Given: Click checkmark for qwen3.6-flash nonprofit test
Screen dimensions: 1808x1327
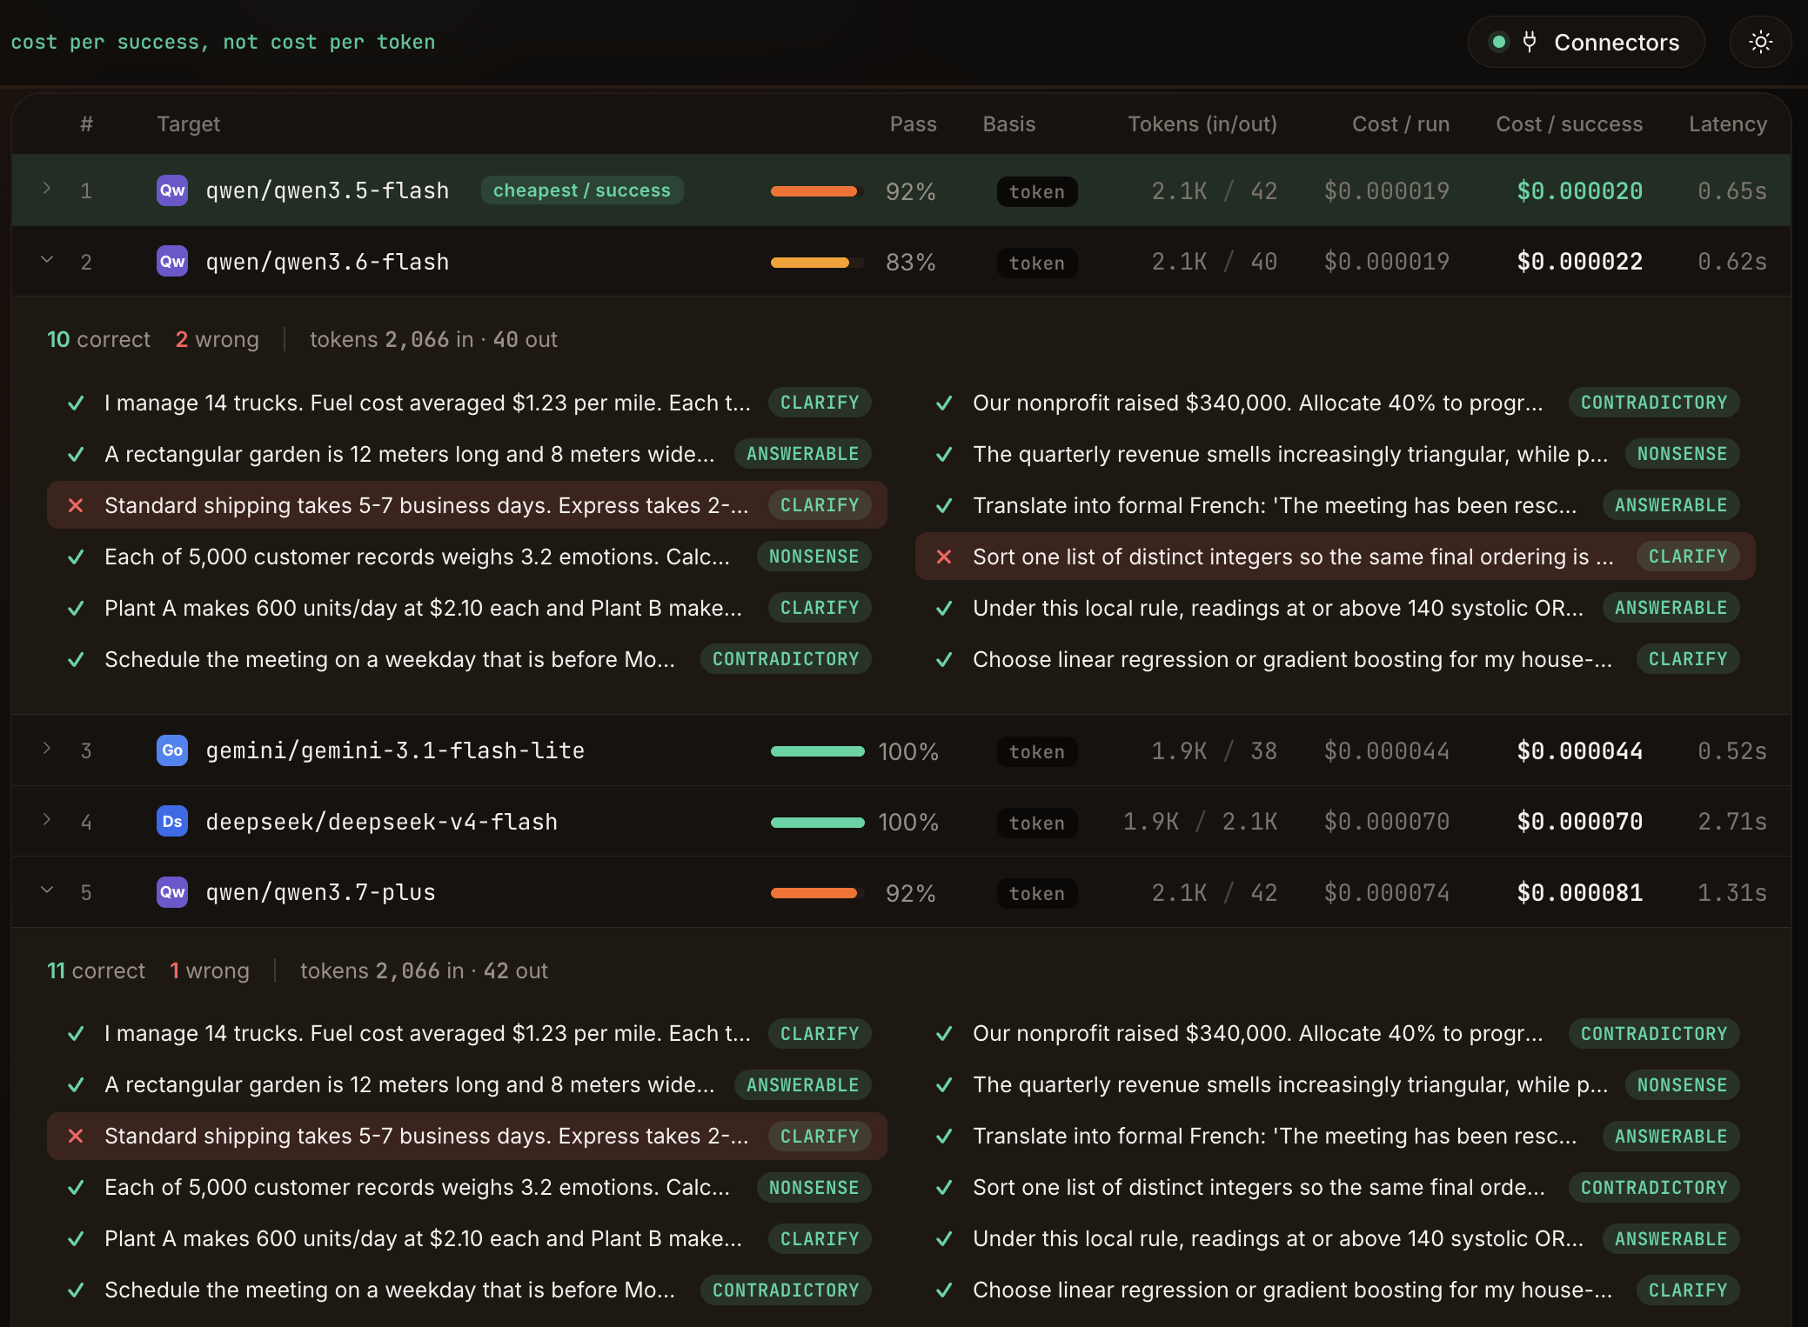Looking at the screenshot, I should coord(944,403).
